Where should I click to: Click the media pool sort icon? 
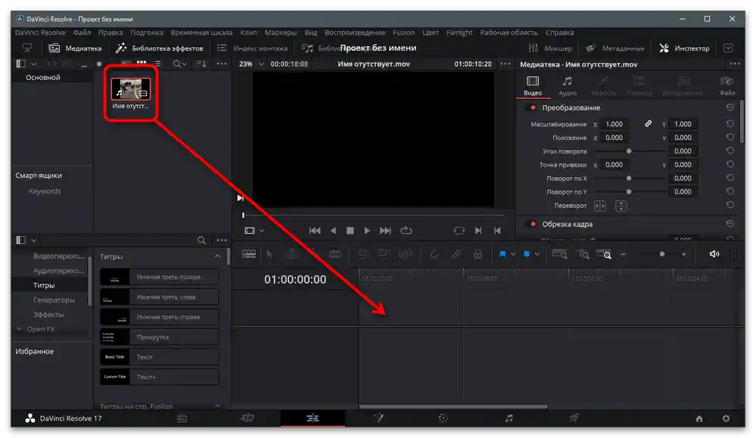(x=201, y=64)
